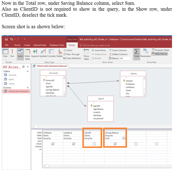190x170 pixels.
Task: Choose the Update query icon
Action: 43,53
